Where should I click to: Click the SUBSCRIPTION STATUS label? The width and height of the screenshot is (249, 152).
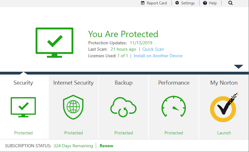coord(28,146)
